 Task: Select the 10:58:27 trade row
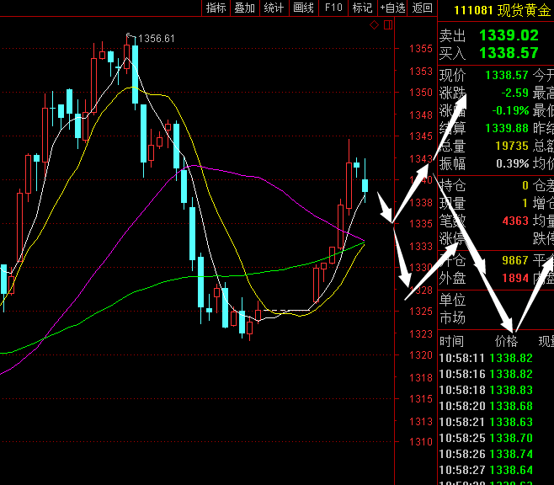(486, 470)
